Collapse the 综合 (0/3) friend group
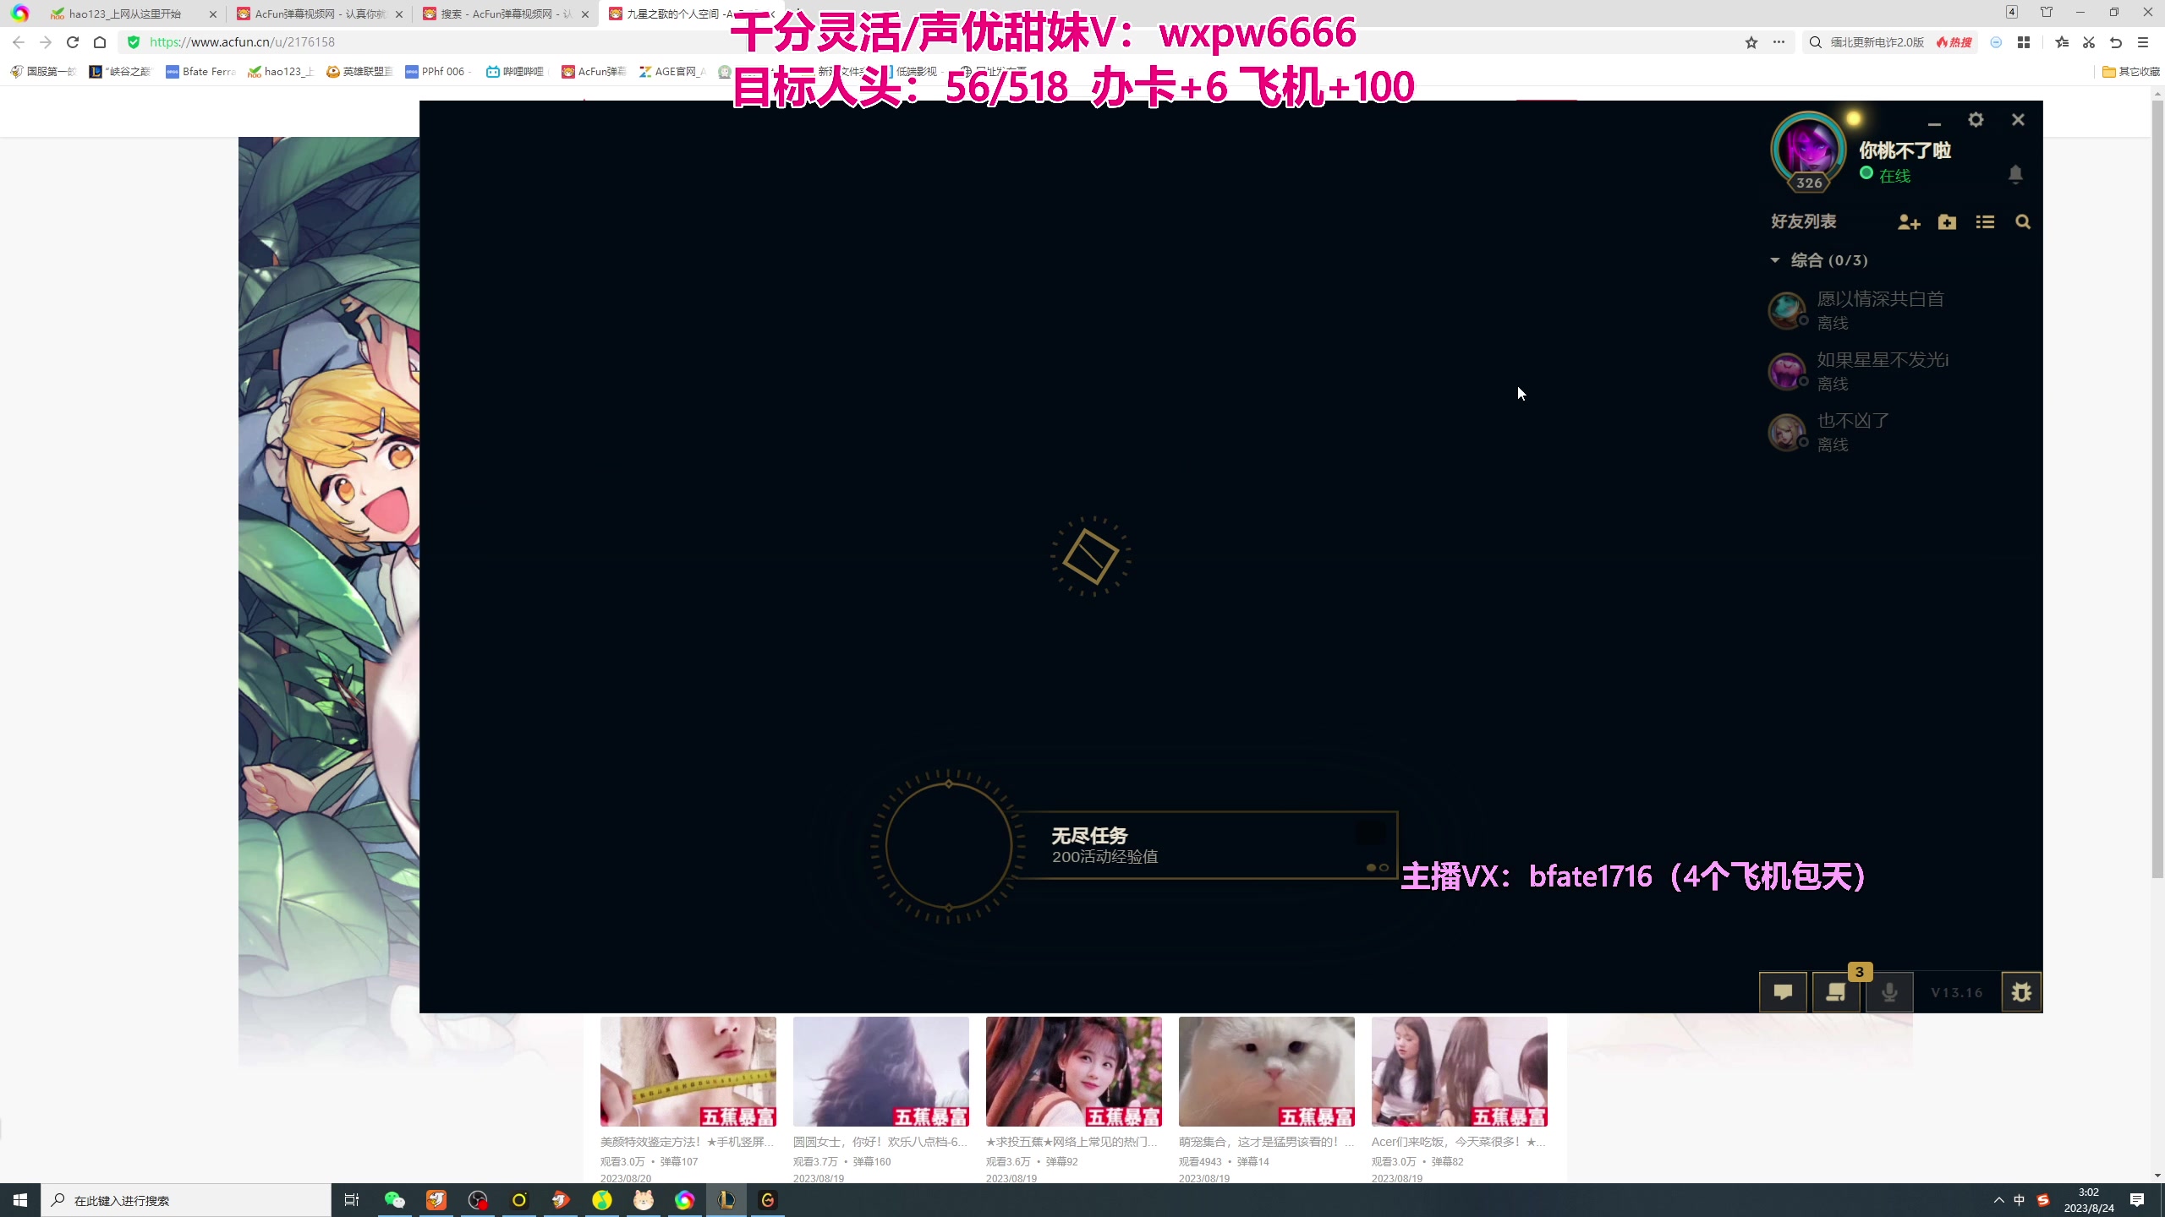Screen dimensions: 2165x1217 click(x=1774, y=260)
